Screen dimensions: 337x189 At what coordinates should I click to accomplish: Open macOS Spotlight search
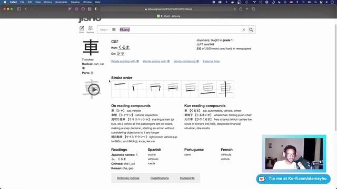click(x=315, y=2)
